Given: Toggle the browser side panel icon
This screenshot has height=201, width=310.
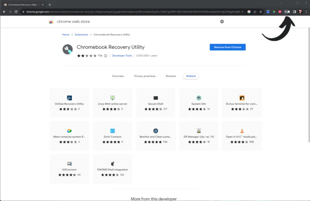Looking at the screenshot, I should click(x=294, y=12).
